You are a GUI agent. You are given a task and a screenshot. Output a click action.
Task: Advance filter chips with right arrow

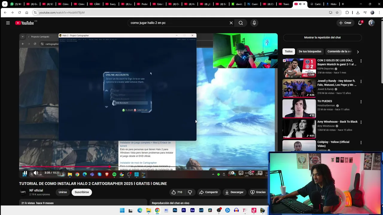(358, 52)
